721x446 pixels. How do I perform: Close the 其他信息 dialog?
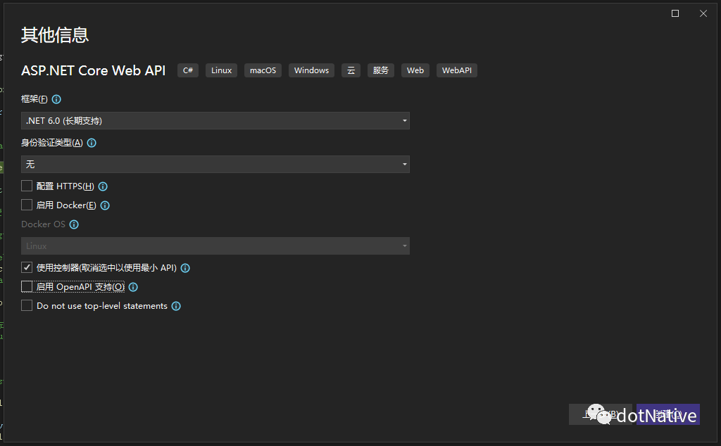(703, 13)
